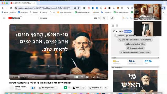Open site info icon in address bar
This screenshot has height=94, width=167.
(16, 8)
